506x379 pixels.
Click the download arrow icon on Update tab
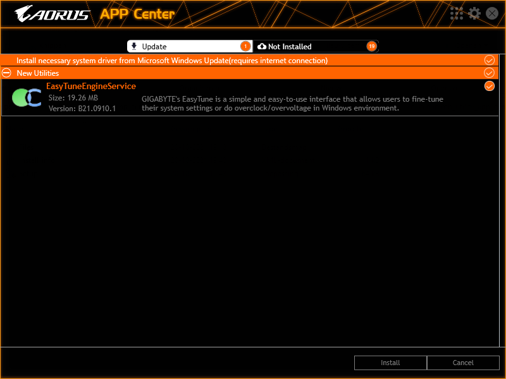[x=134, y=46]
